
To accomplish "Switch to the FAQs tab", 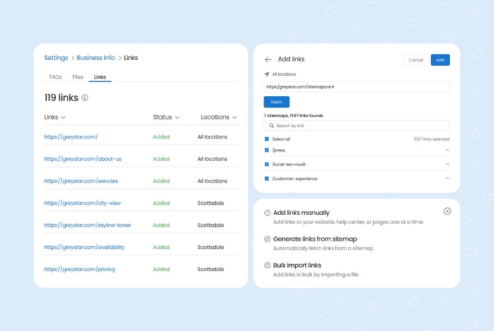I will [x=55, y=77].
